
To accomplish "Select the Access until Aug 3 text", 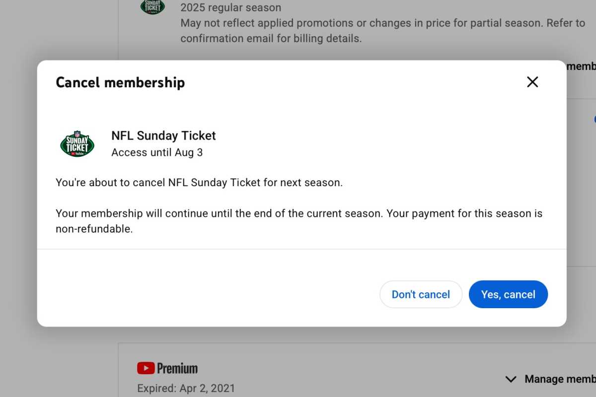I will [x=156, y=152].
